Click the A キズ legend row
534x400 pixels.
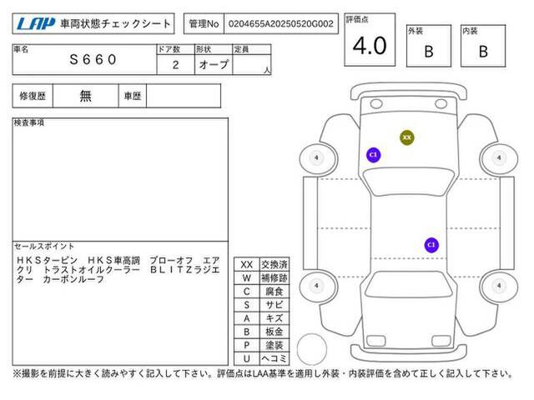261,318
